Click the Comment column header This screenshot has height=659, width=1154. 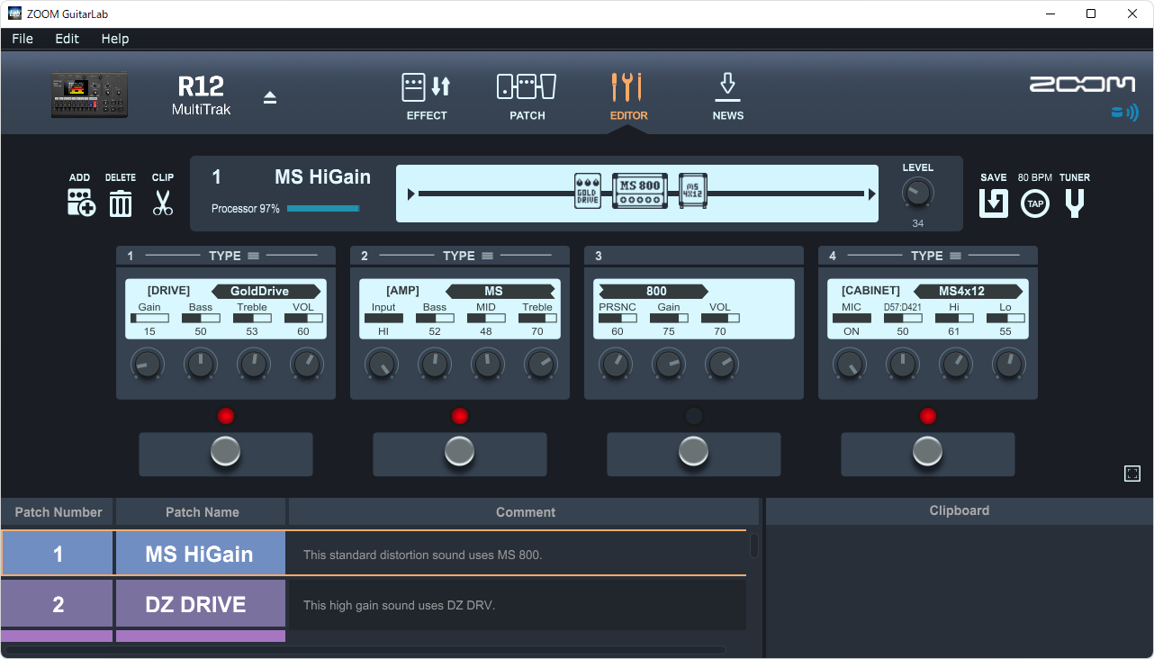click(x=526, y=511)
